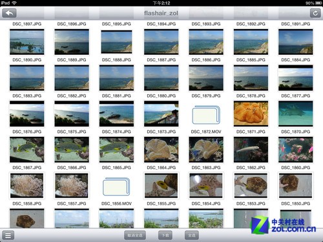The width and height of the screenshot is (323, 242).
Task: Tap the Wi-Fi icon in the status bar
Action: coord(14,3)
